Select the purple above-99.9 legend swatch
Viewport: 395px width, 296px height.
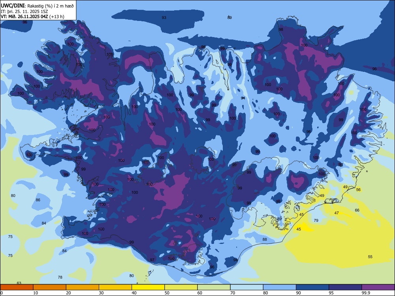click(378, 287)
